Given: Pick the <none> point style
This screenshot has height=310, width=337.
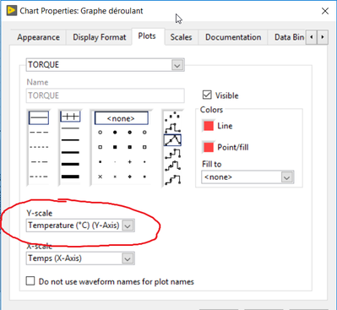Looking at the screenshot, I should pos(122,118).
